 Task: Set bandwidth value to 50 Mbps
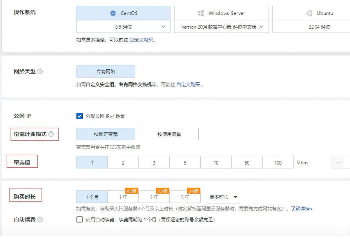(x=247, y=163)
